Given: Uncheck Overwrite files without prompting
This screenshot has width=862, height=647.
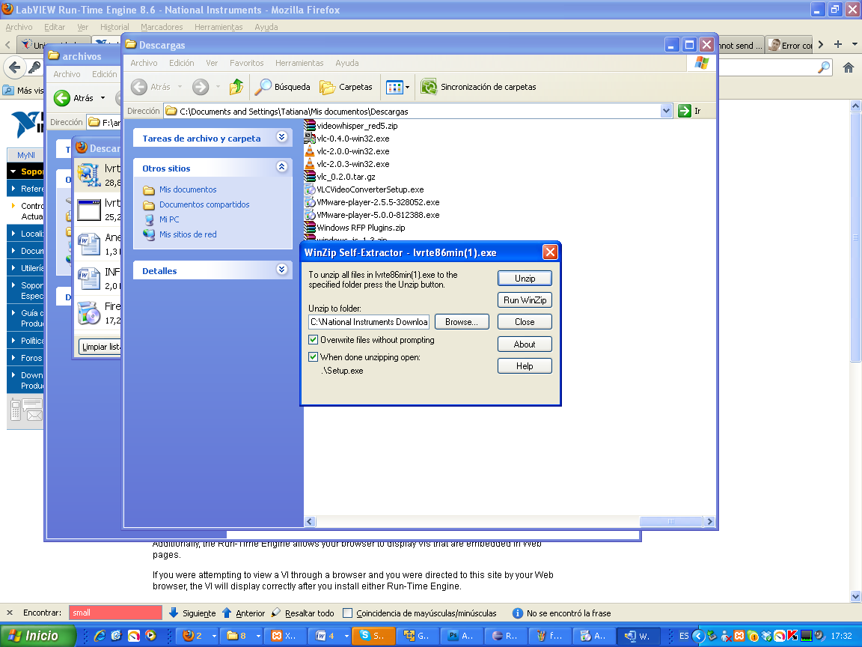Looking at the screenshot, I should click(314, 340).
